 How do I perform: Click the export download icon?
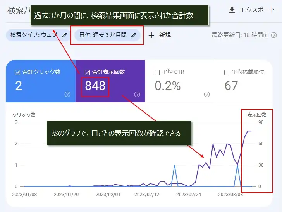232,10
